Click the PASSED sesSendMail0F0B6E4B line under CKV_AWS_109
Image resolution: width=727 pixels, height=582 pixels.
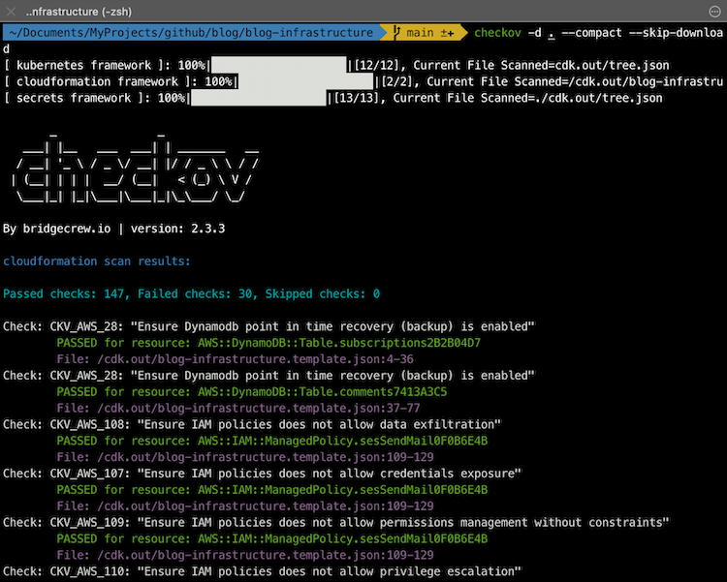[x=272, y=538]
